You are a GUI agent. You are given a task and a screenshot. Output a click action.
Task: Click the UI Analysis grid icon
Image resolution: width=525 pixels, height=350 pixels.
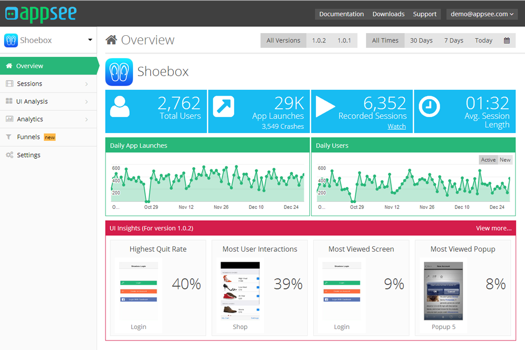(9, 101)
